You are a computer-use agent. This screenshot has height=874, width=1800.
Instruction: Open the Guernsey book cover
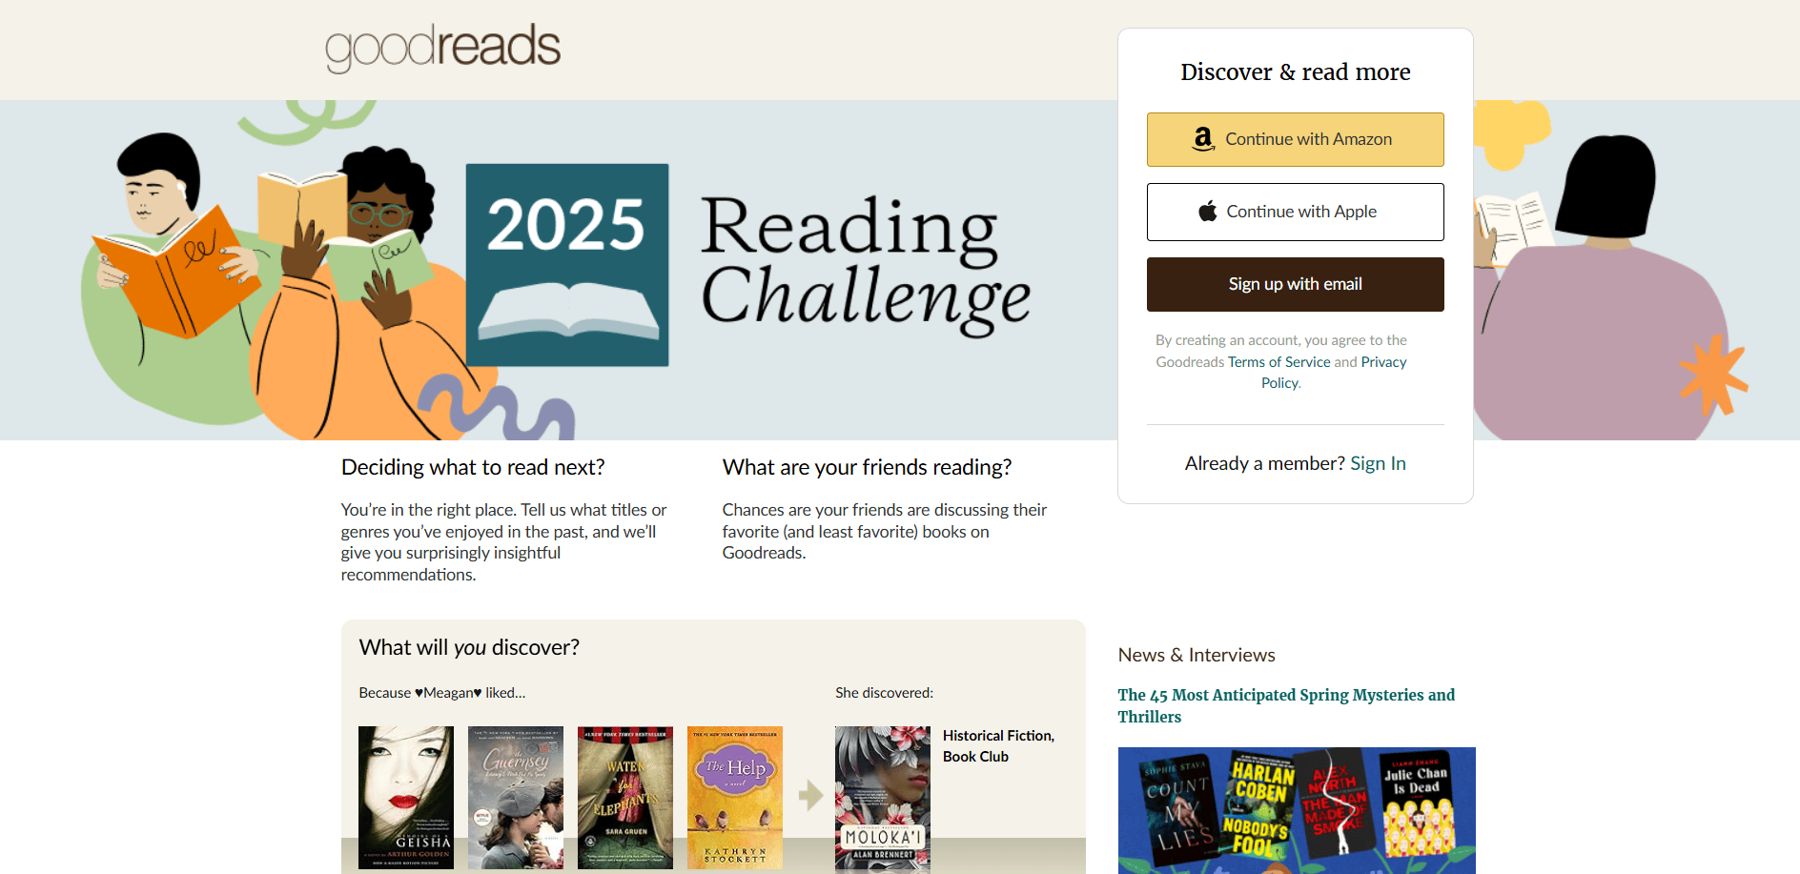(516, 798)
